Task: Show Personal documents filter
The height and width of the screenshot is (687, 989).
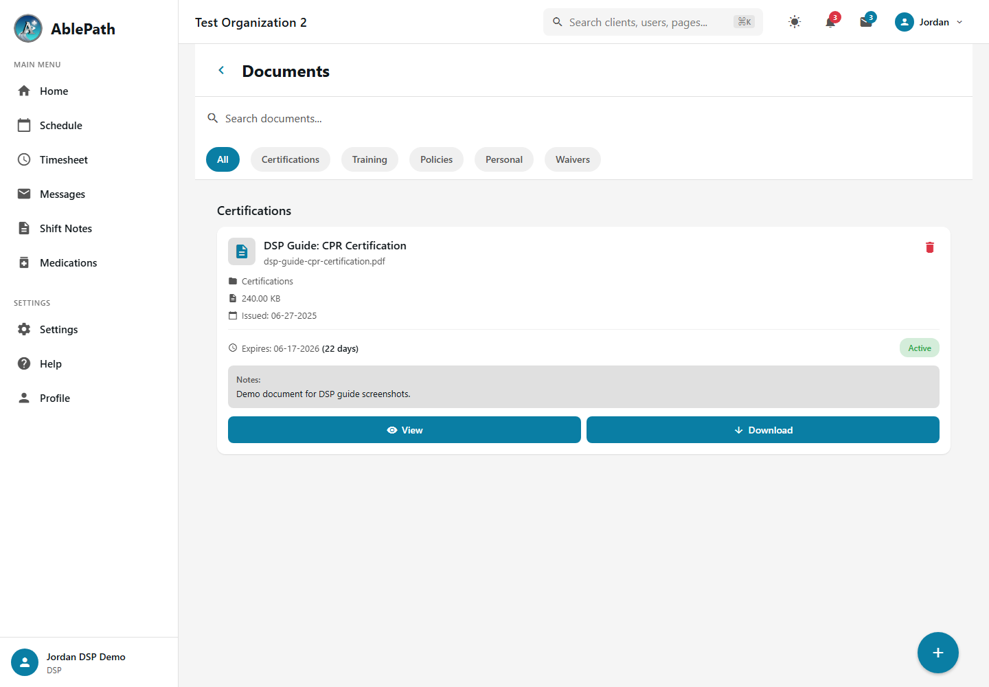Action: point(504,159)
